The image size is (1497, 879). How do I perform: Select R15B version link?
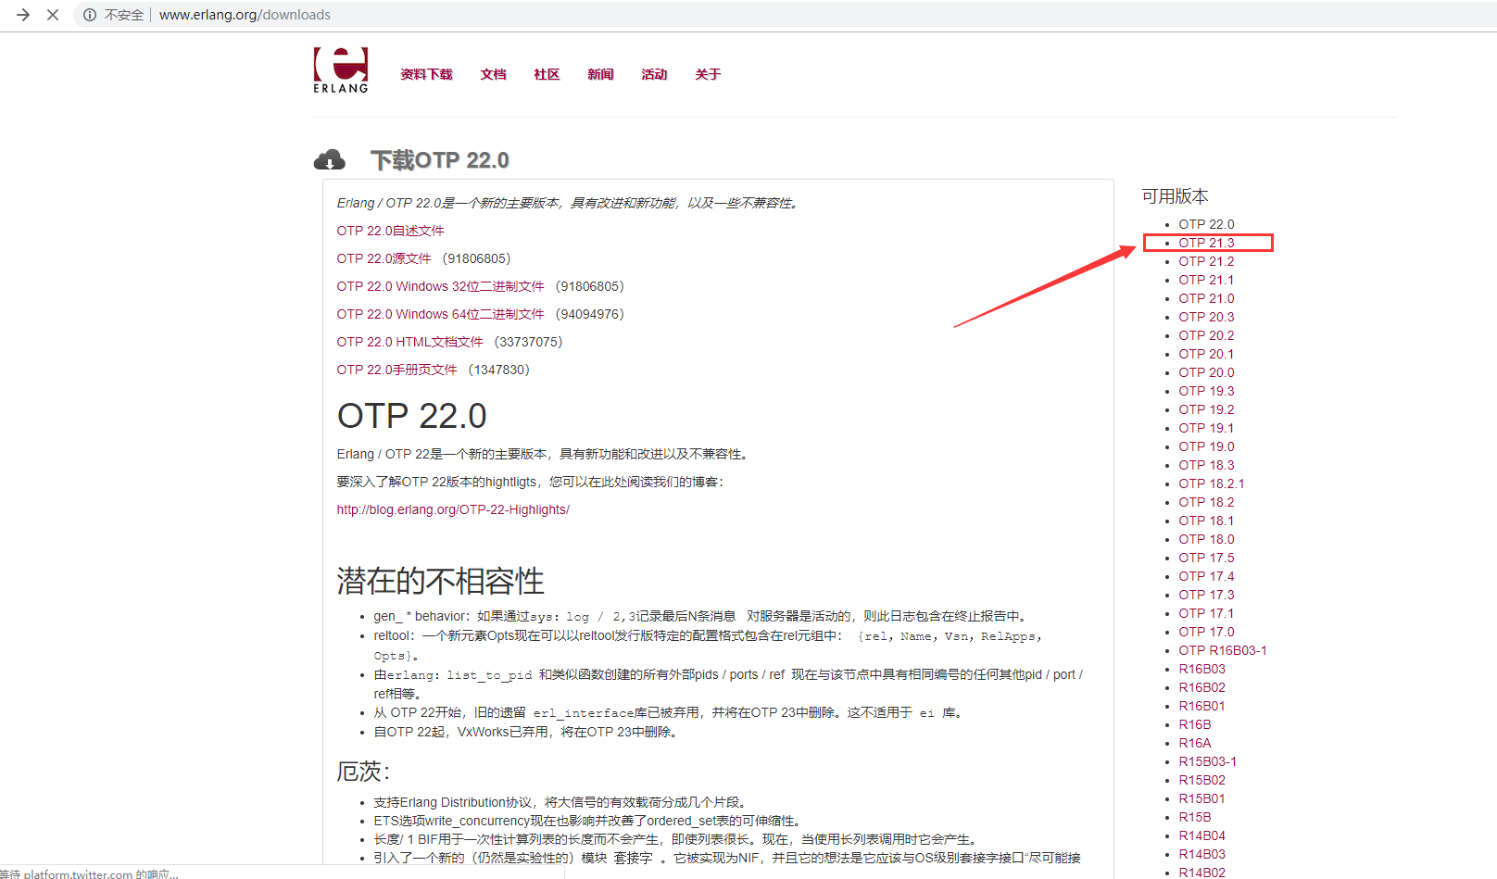coord(1195,817)
